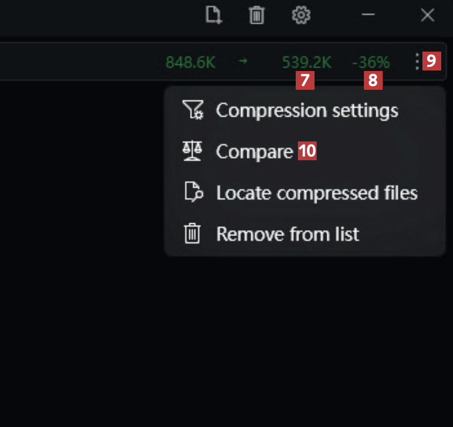Click the file-search icon beside Locate compressed files
Screen dimensions: 453x427
point(192,193)
